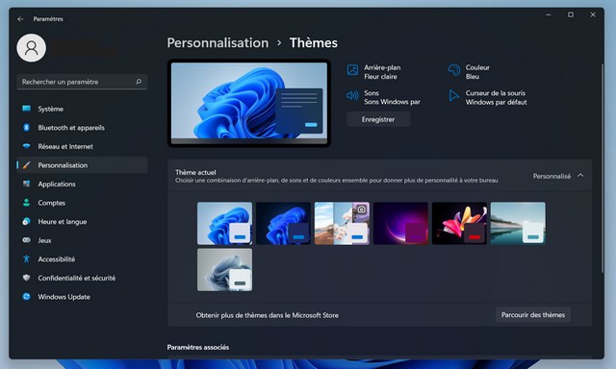Click the Thèmes breadcrumb title
Screen dimensions: 616x369
pos(314,42)
